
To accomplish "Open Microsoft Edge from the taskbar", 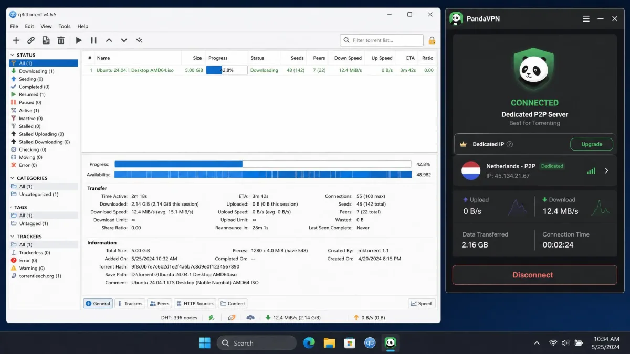I will click(309, 343).
